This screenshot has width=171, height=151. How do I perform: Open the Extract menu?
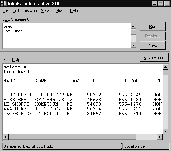click(x=60, y=10)
